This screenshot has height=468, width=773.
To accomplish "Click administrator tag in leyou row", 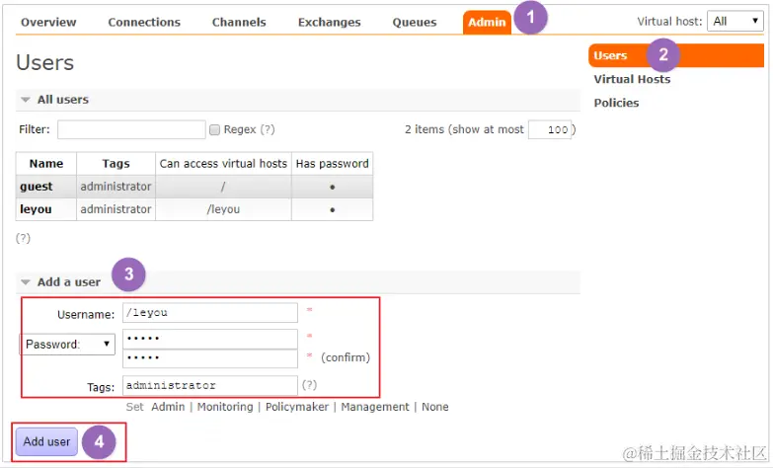I will (x=116, y=209).
